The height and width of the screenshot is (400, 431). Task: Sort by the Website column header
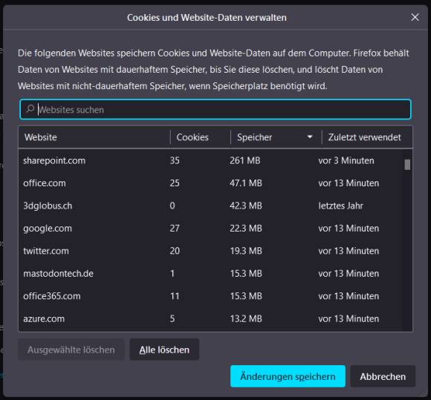[94, 137]
